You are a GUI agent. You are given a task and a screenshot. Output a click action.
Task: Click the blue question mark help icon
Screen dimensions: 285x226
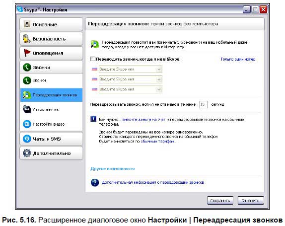click(x=95, y=182)
